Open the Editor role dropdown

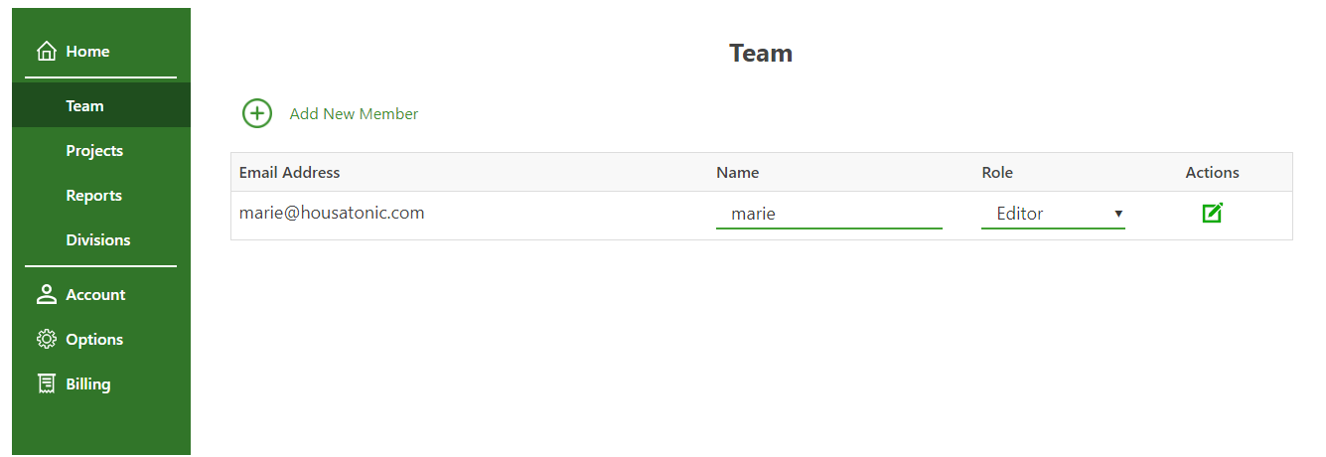(1053, 214)
